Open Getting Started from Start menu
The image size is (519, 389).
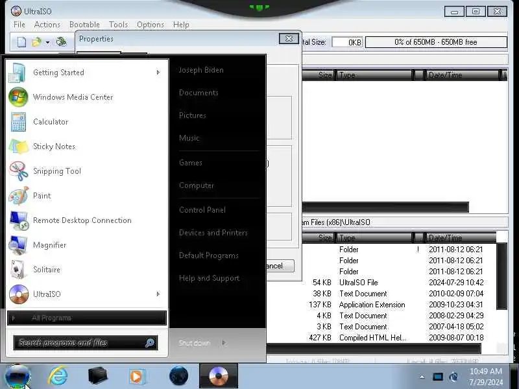[x=87, y=73]
